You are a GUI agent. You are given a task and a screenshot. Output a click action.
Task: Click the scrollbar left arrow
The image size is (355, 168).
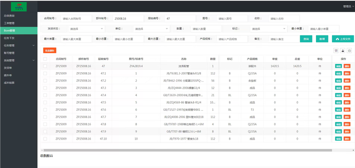(x=41, y=150)
